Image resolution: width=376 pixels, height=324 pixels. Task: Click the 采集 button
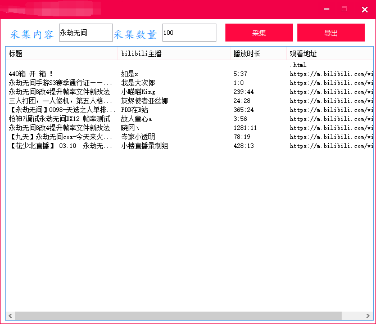(x=259, y=33)
